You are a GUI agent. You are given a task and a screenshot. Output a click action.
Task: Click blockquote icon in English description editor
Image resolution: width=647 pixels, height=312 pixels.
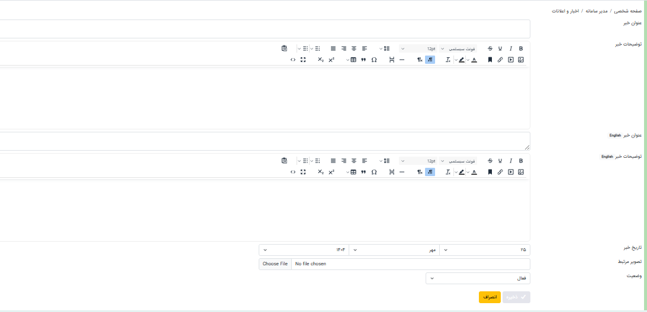(x=363, y=172)
